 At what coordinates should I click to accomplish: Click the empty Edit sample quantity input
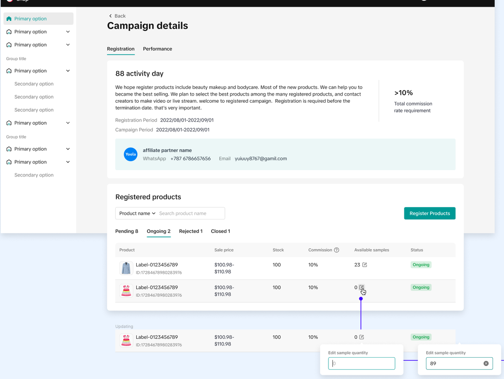click(x=361, y=363)
